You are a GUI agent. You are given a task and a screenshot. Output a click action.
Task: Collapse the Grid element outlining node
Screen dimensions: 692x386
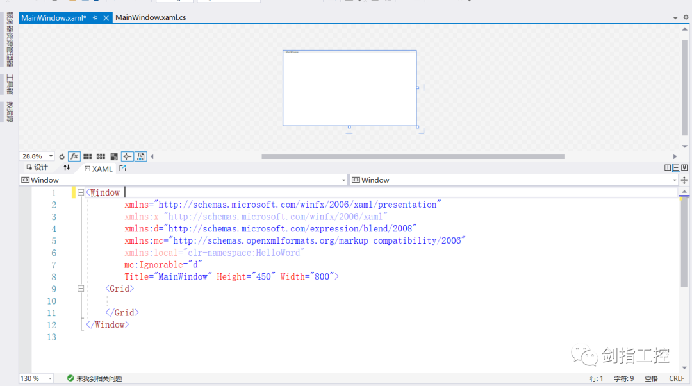pyautogui.click(x=80, y=289)
